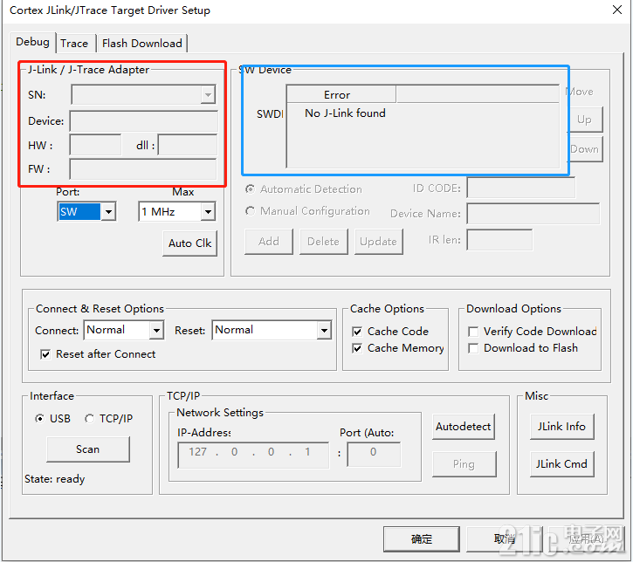
Task: Click the Error column header
Action: coord(341,94)
